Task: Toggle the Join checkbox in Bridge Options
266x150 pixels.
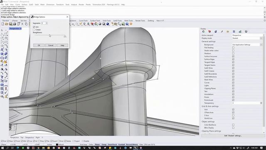Action: (34, 27)
